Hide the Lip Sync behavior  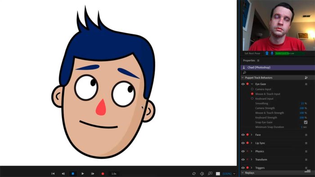(x=243, y=143)
